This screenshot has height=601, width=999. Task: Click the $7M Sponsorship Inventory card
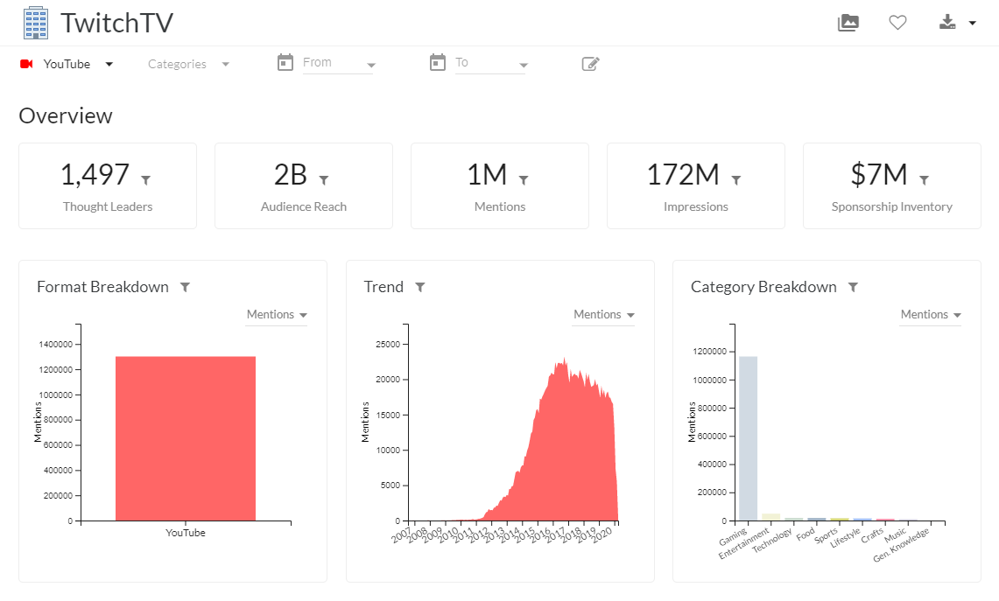pos(892,186)
